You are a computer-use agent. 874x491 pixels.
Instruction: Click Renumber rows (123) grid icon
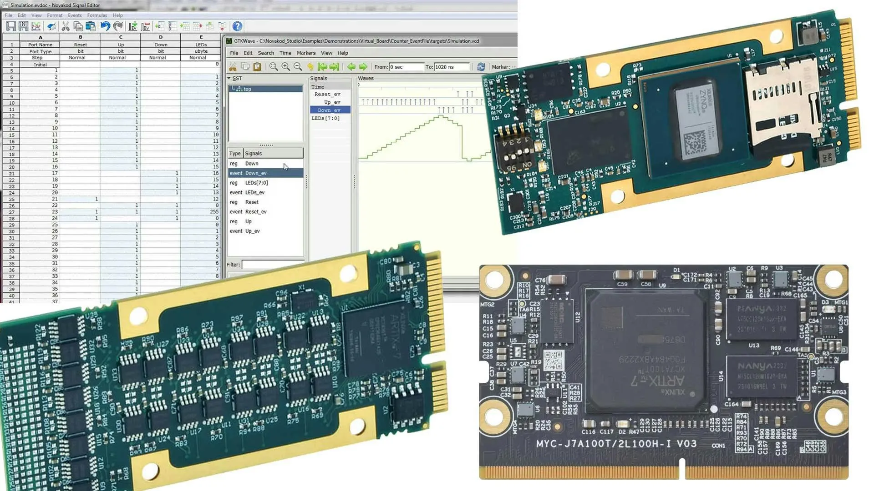[x=172, y=26]
